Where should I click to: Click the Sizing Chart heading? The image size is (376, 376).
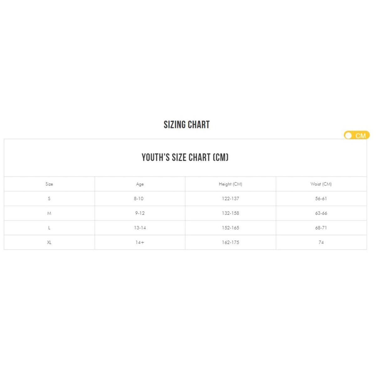point(186,125)
